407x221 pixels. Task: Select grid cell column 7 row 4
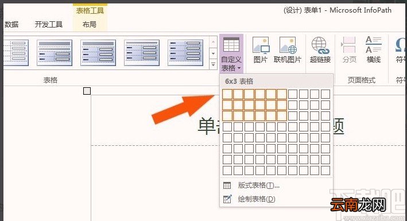point(293,127)
